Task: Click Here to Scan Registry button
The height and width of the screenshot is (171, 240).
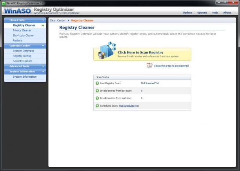Action: (142, 54)
